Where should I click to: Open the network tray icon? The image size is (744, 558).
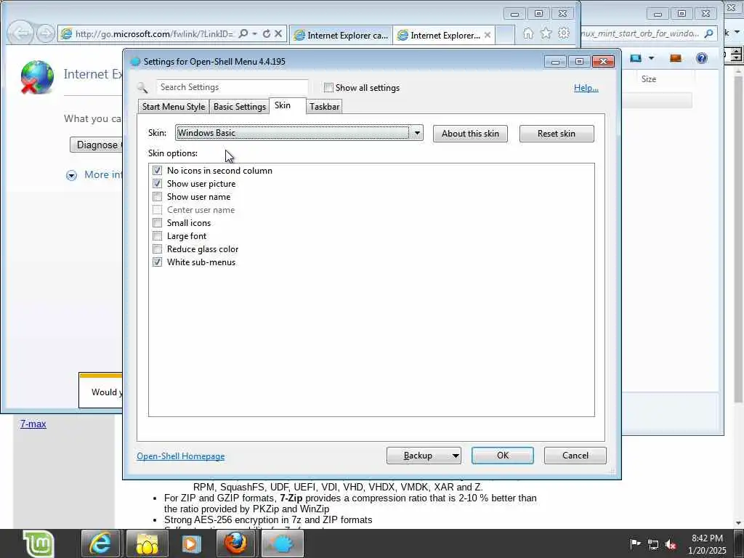653,544
